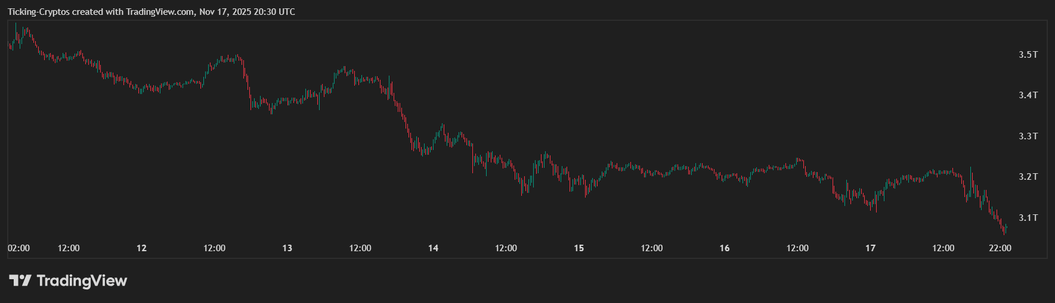The image size is (1055, 303).
Task: Select the 3.5T price axis label
Action: pos(1028,55)
